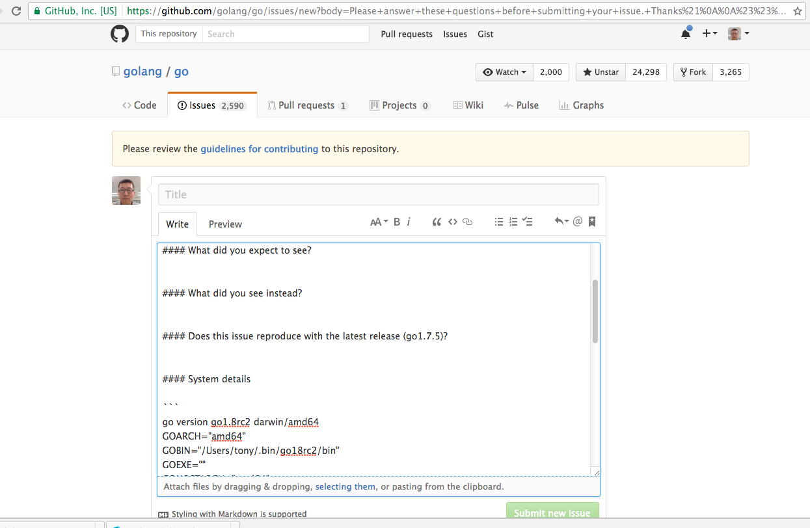
Task: Open the user avatar profile menu
Action: (x=738, y=33)
